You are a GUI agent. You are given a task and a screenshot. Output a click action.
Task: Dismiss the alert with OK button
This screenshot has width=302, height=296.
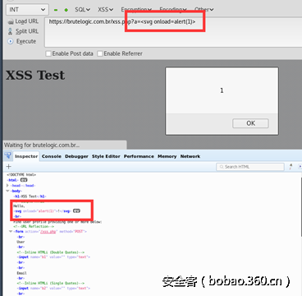click(x=250, y=123)
